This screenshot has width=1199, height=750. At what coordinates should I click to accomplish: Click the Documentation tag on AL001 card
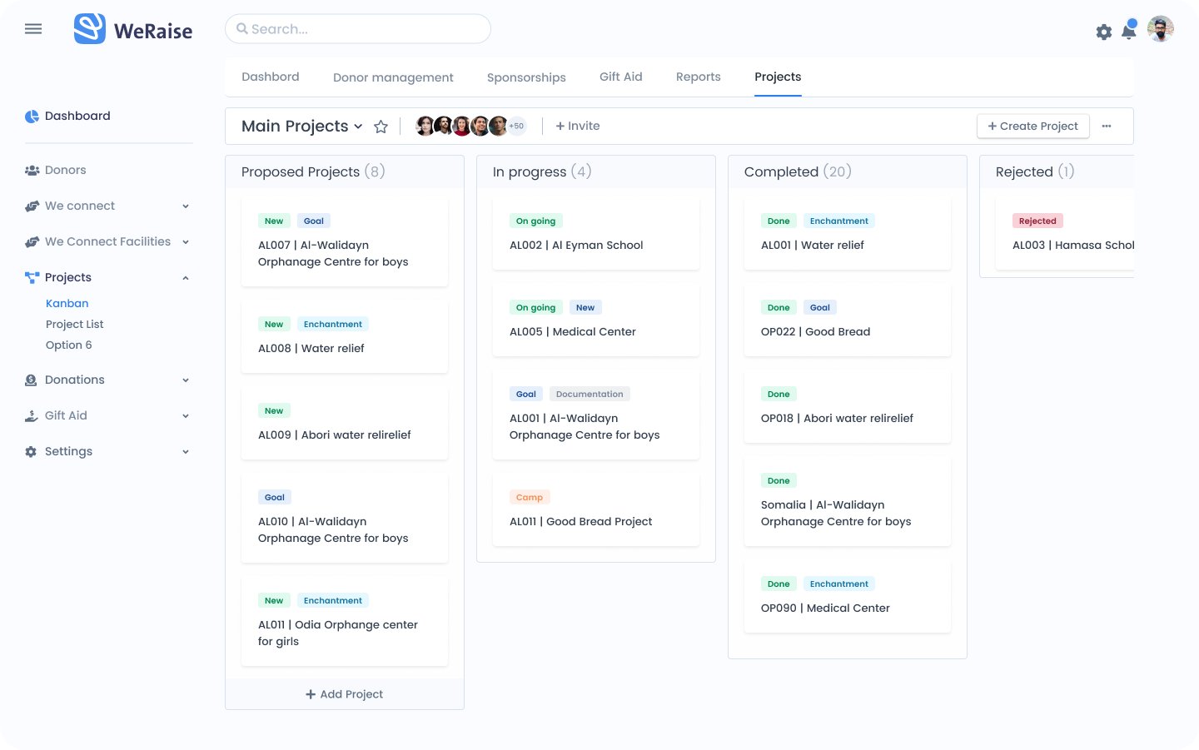pos(590,395)
